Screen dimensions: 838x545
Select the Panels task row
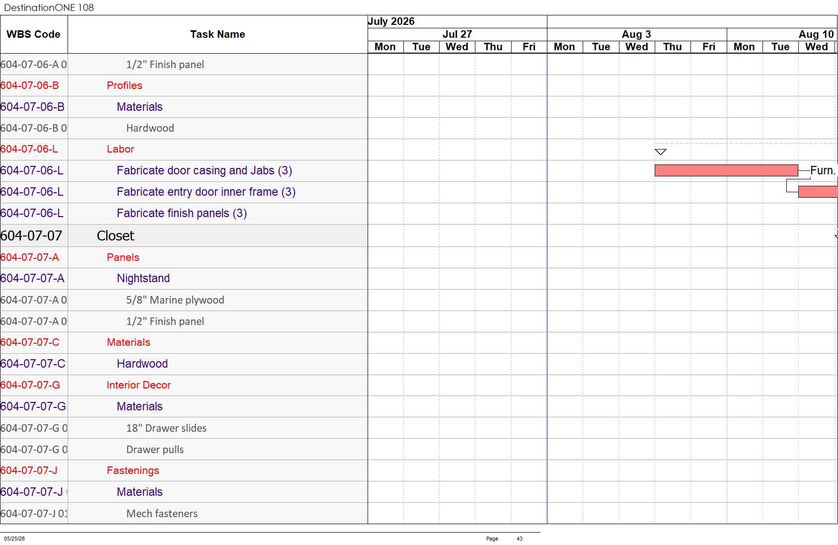[x=184, y=257]
